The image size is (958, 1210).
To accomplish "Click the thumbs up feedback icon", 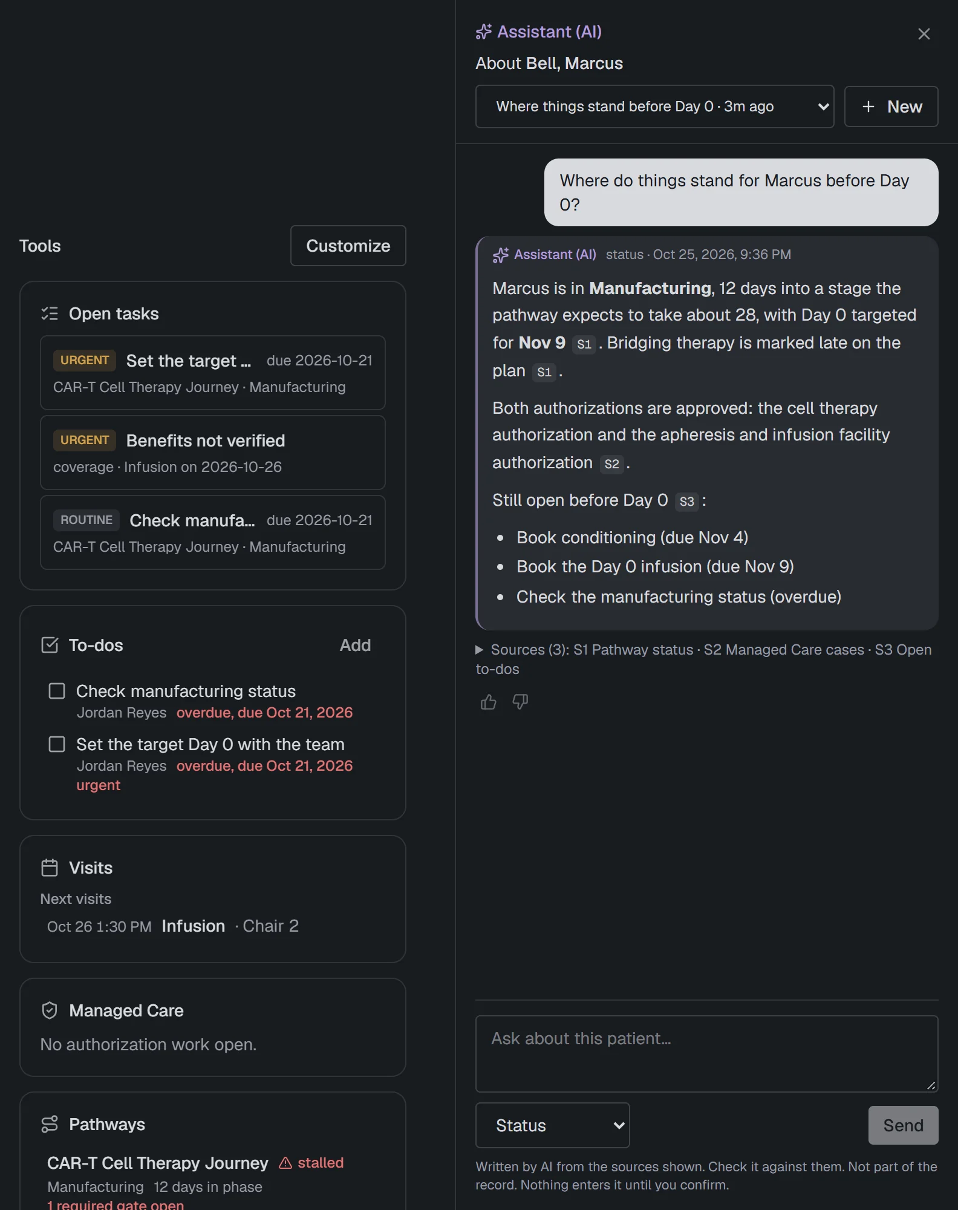I will pyautogui.click(x=488, y=702).
